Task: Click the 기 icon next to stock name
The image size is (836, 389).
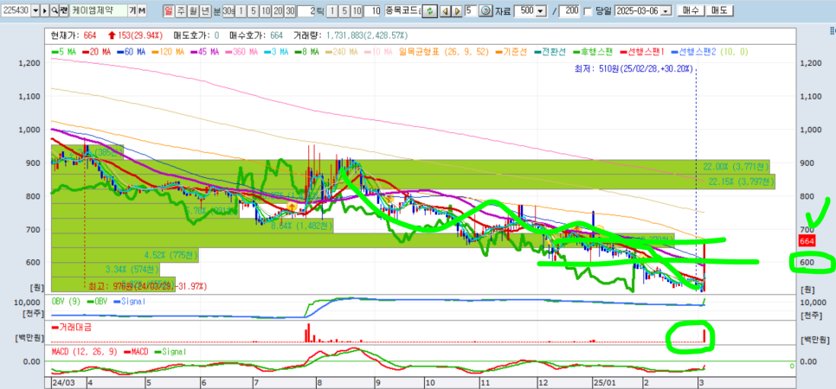Action: 132,10
